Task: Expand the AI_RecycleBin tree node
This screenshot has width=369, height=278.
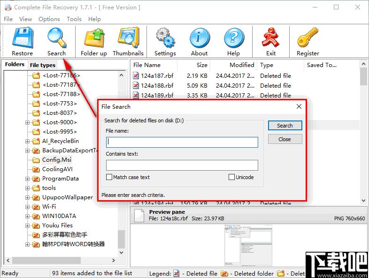Action: point(28,141)
